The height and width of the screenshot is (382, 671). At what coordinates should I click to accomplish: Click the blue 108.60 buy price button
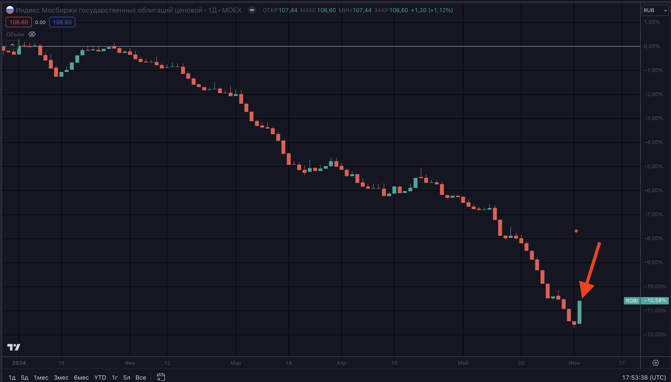tap(62, 22)
